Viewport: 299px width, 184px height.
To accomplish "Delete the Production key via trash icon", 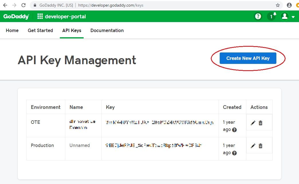I will click(x=260, y=146).
